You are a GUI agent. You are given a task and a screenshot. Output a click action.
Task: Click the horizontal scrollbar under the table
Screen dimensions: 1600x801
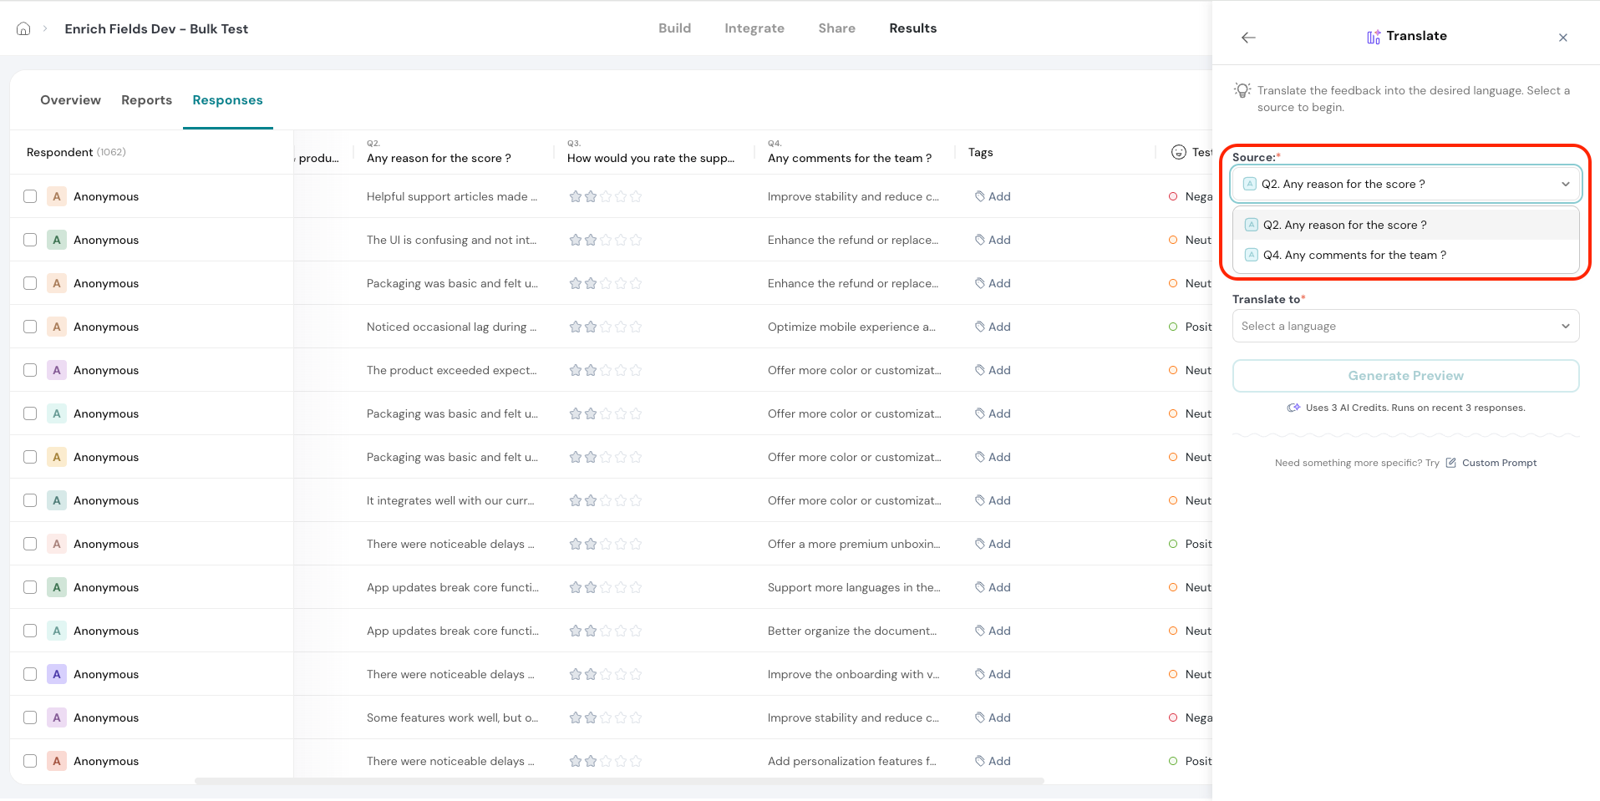[x=618, y=781]
